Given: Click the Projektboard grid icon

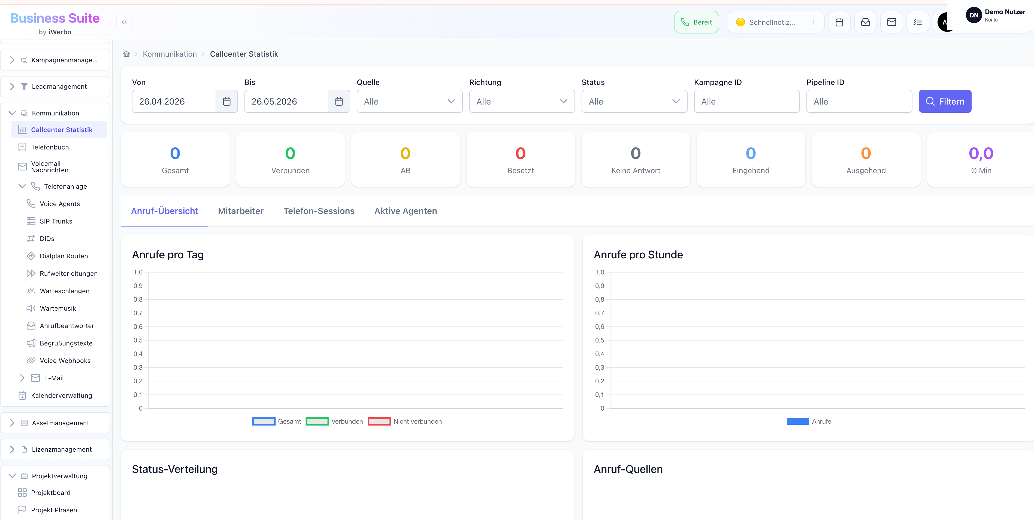Looking at the screenshot, I should 22,493.
